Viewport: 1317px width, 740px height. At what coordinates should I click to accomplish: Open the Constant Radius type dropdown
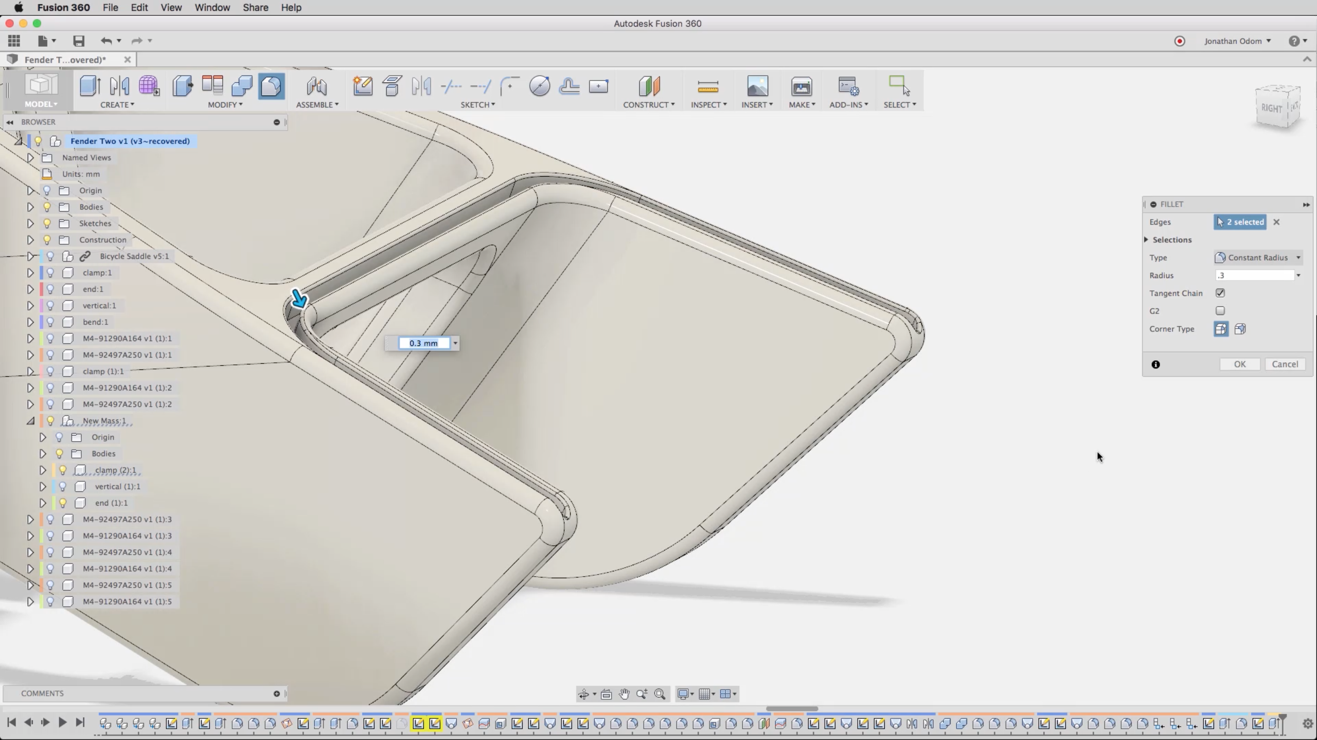pyautogui.click(x=1257, y=257)
